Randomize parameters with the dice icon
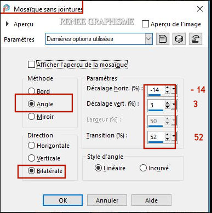 point(179,39)
